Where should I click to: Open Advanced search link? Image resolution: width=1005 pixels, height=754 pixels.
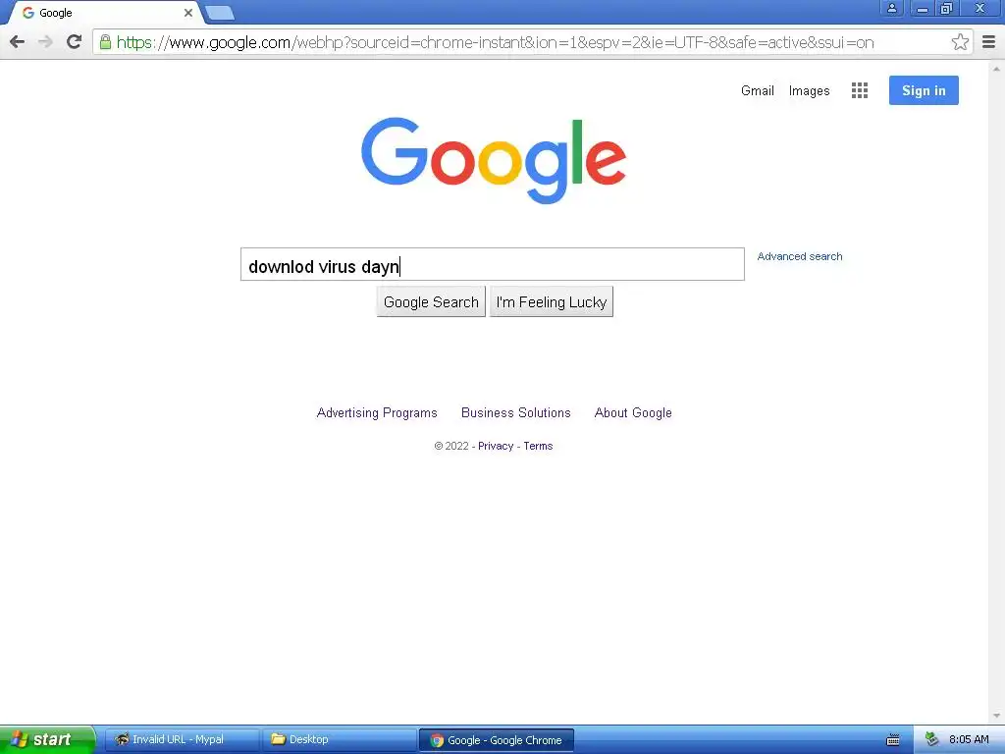tap(799, 256)
